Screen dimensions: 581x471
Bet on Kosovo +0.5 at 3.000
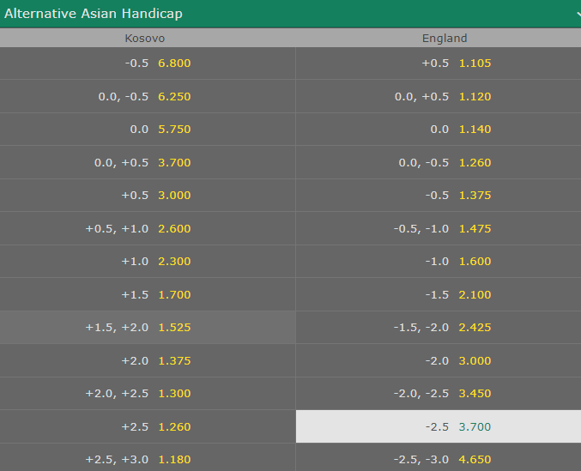pos(148,195)
